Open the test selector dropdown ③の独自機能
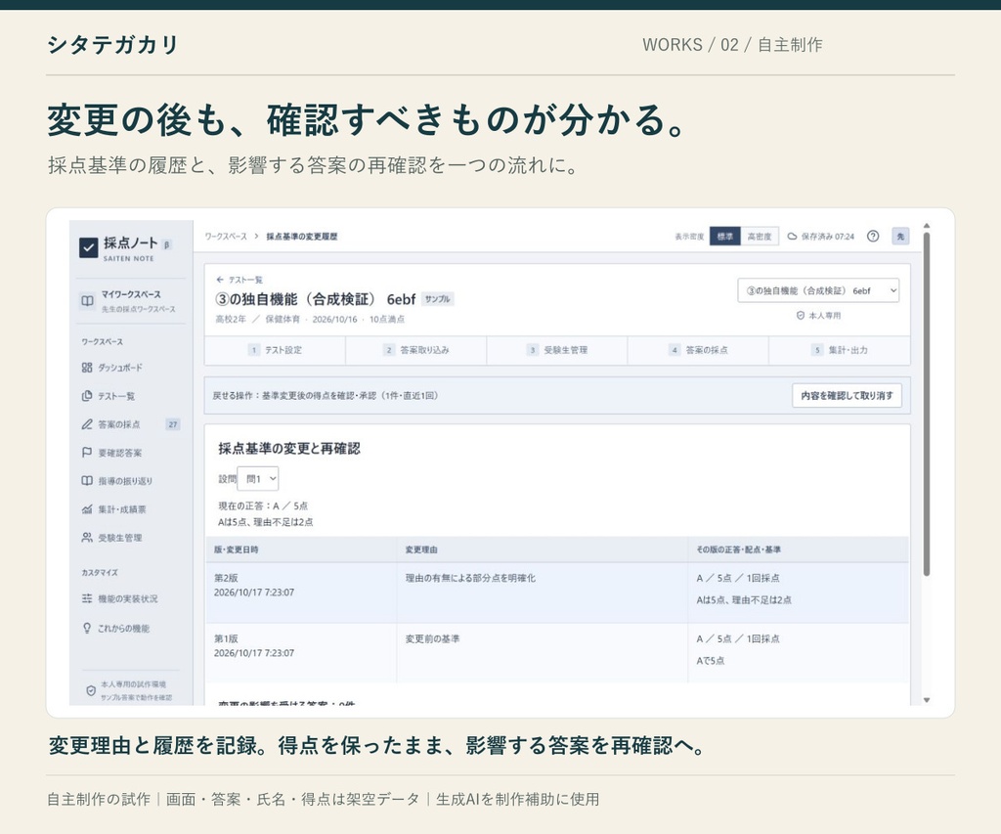The height and width of the screenshot is (834, 1001). click(818, 290)
